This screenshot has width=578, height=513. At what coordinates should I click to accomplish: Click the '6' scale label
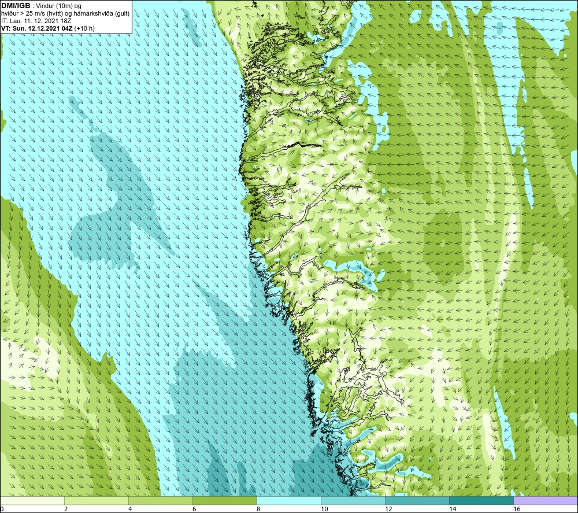(x=194, y=510)
